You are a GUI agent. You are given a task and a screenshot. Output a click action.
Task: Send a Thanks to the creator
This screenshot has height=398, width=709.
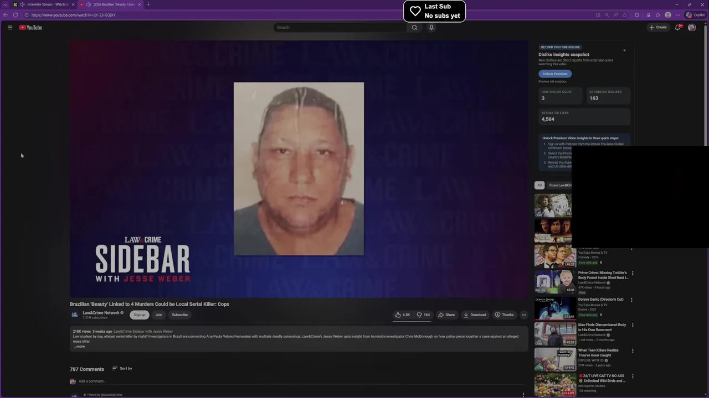click(x=504, y=315)
